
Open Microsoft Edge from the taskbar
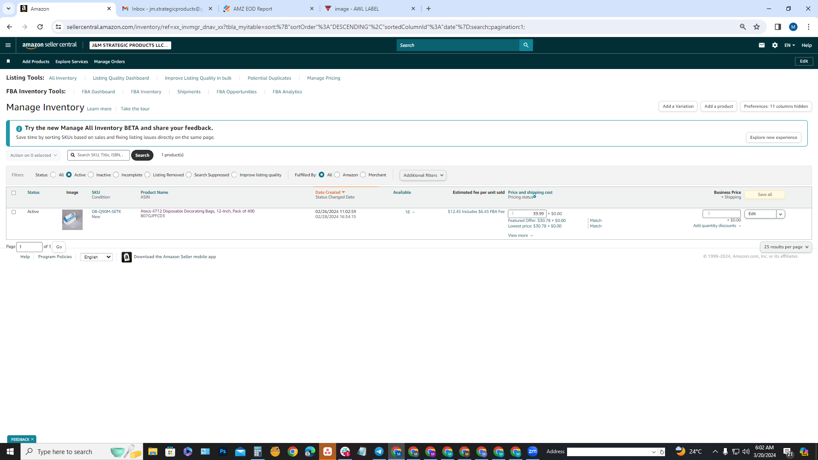(310, 451)
